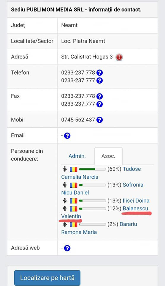The image size is (165, 286).
Task: Click the underlined Balanescu Valentin link
Action: (136, 209)
